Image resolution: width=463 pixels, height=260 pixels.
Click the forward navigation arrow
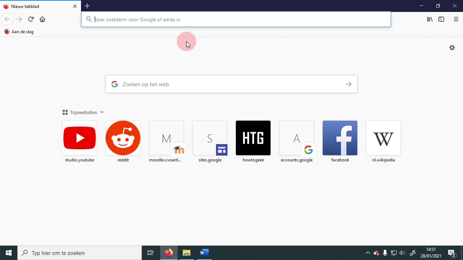coord(19,19)
